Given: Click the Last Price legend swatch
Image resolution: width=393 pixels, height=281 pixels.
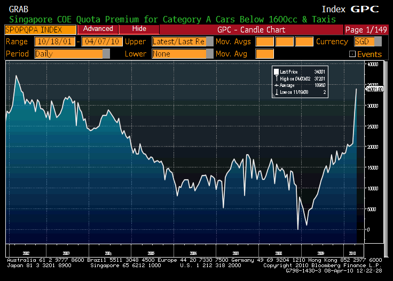Looking at the screenshot, I should (x=276, y=72).
